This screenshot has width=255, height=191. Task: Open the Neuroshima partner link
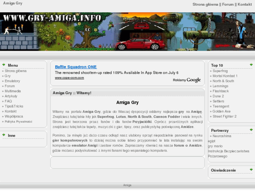click(x=222, y=136)
